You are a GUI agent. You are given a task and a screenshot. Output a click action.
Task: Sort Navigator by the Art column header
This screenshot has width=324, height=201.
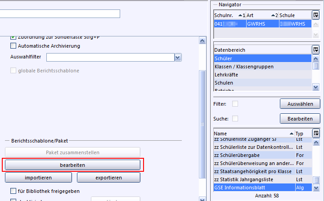(x=262, y=15)
